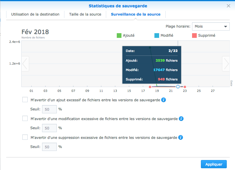Open info tooltip for excessive file addition
235x170 pixels.
pos(164,100)
